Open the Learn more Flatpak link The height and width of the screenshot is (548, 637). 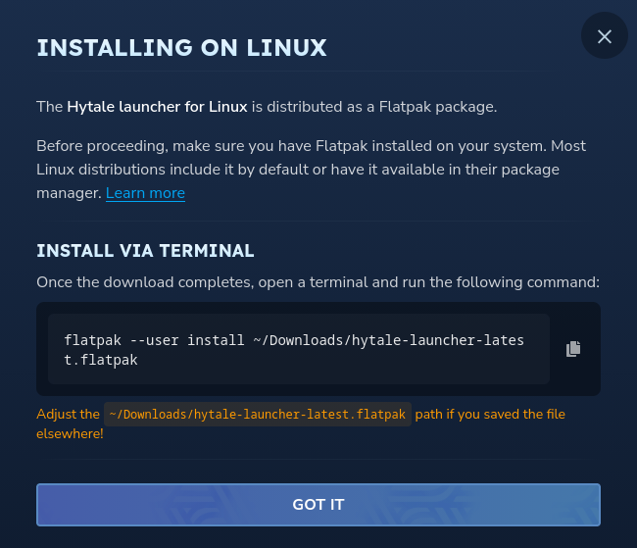tap(145, 193)
